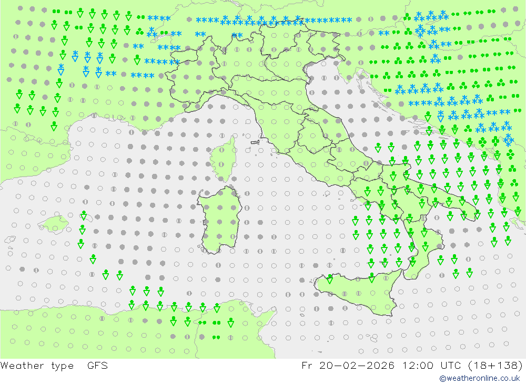The width and height of the screenshot is (526, 385).
Task: Select the 'Fr 20-02-2026 12:00 UTC (18+138)' timestamp
Action: 412,365
